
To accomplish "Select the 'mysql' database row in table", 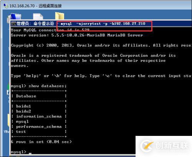I will tap(39, 121).
